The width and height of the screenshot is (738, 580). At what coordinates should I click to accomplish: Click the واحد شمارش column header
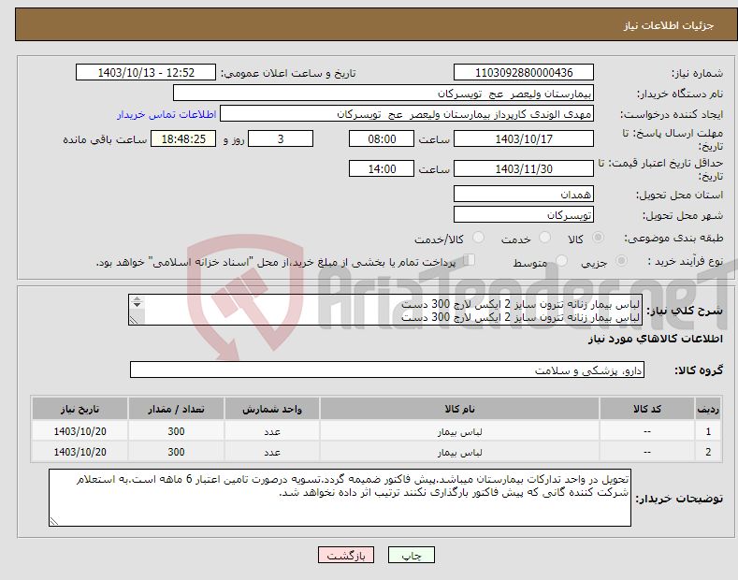point(272,409)
